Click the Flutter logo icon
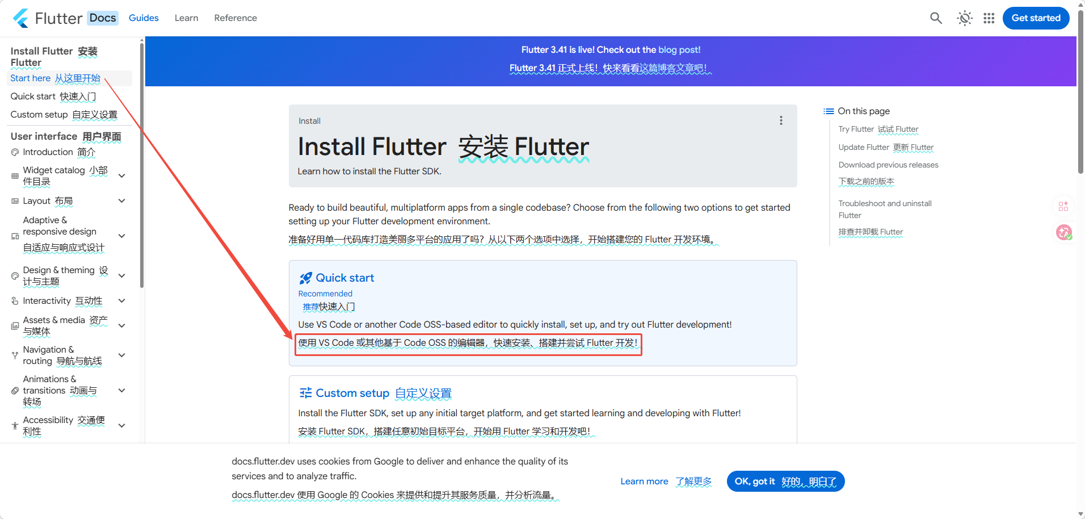Image resolution: width=1085 pixels, height=519 pixels. pos(21,18)
